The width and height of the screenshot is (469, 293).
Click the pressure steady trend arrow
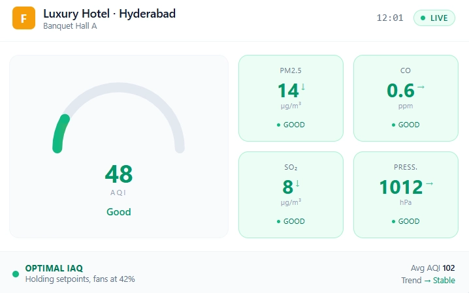pos(430,183)
